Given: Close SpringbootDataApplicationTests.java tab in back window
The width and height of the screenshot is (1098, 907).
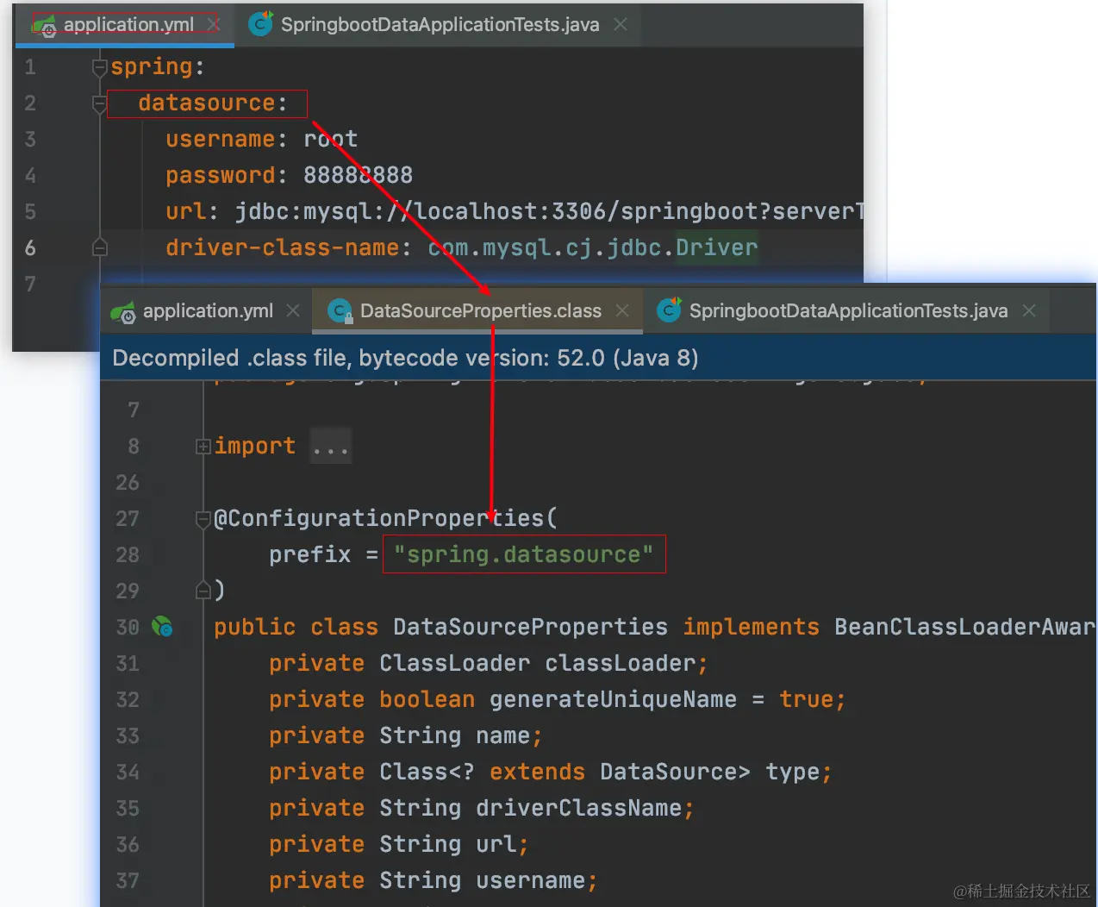Looking at the screenshot, I should (621, 24).
